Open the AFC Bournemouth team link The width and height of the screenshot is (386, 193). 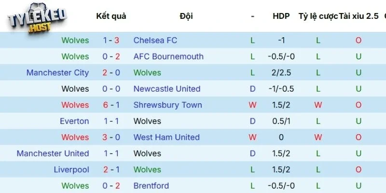point(168,56)
